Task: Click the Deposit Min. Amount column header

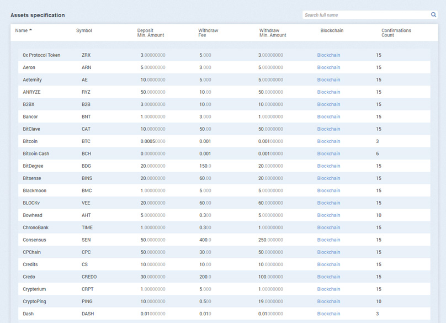Action: [x=151, y=33]
